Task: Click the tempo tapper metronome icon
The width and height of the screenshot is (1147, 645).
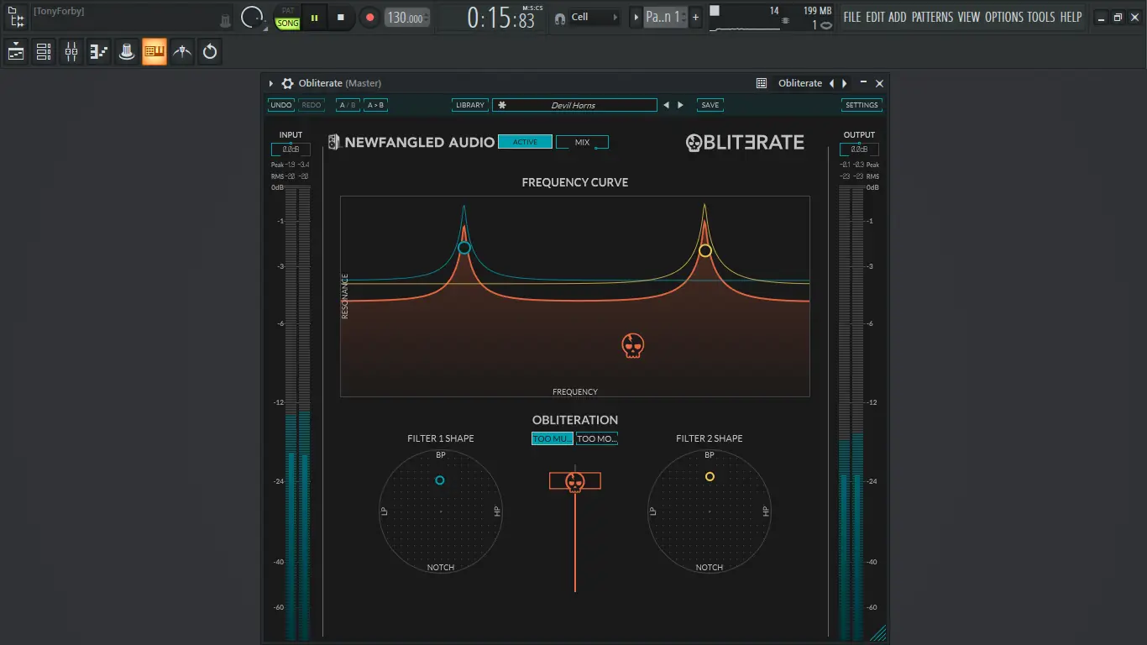Action: coord(182,52)
